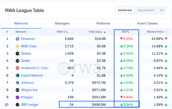
Task: Click Solana's 2.45% 30-day change
Action: [127, 54]
